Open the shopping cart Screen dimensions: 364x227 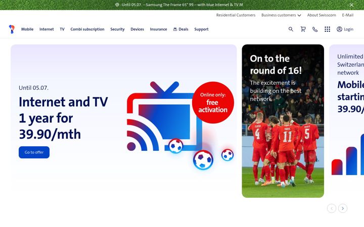point(303,29)
